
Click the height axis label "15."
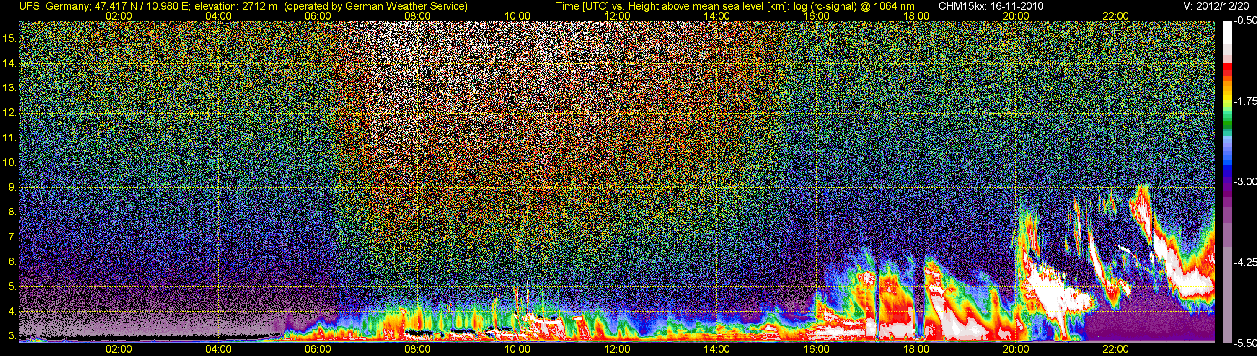[x=10, y=38]
